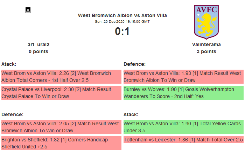Click the broken West Bromwich team logo

[x=28, y=10]
